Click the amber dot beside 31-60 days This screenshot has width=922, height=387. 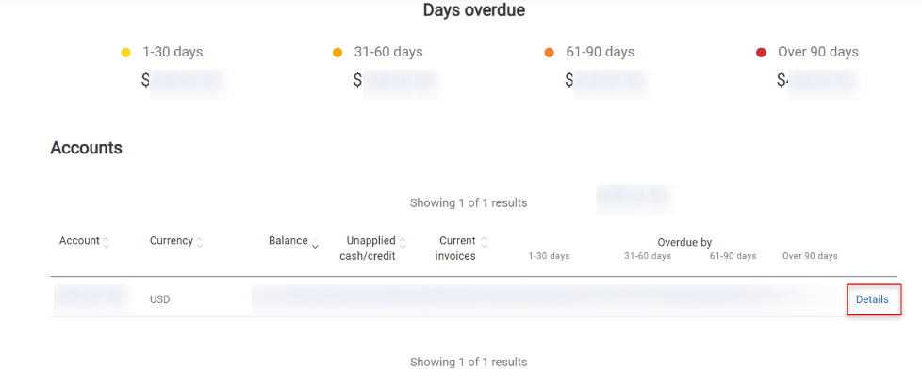point(338,53)
